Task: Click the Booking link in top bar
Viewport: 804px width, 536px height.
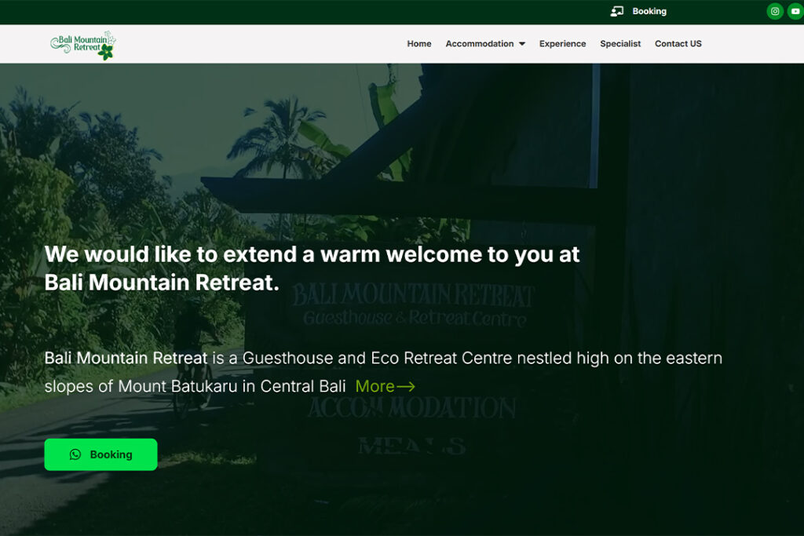Action: click(649, 11)
